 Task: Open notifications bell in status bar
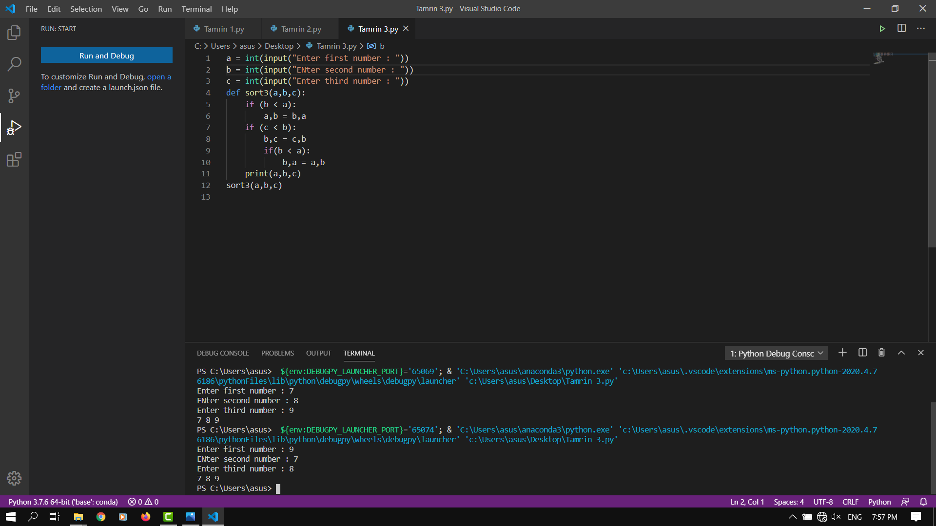pos(923,502)
